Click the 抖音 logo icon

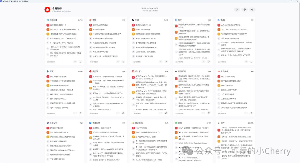133,20
